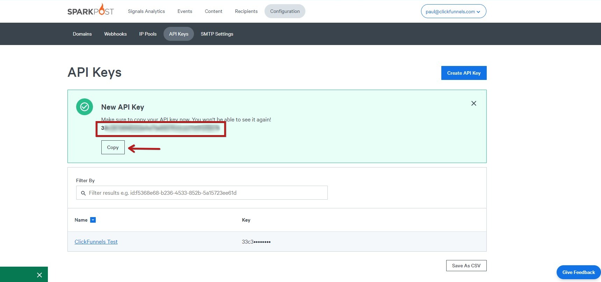The image size is (601, 282).
Task: Dismiss the New API Key banner
Action: (x=473, y=103)
